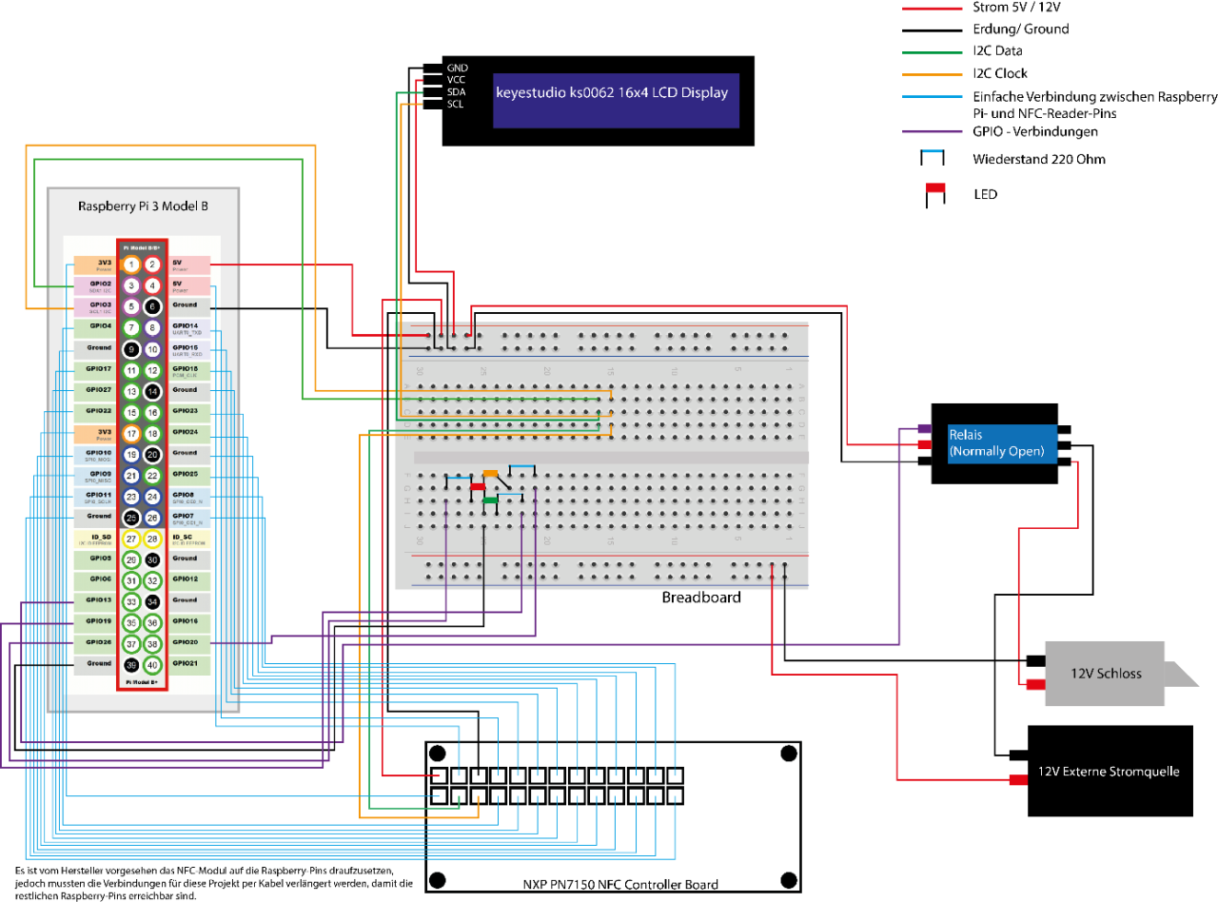This screenshot has height=902, width=1218.
Task: Select the green LED on the breadboard
Action: pos(490,500)
